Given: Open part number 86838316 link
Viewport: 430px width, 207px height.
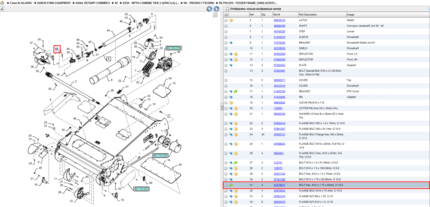Looking at the screenshot, I should [279, 20].
